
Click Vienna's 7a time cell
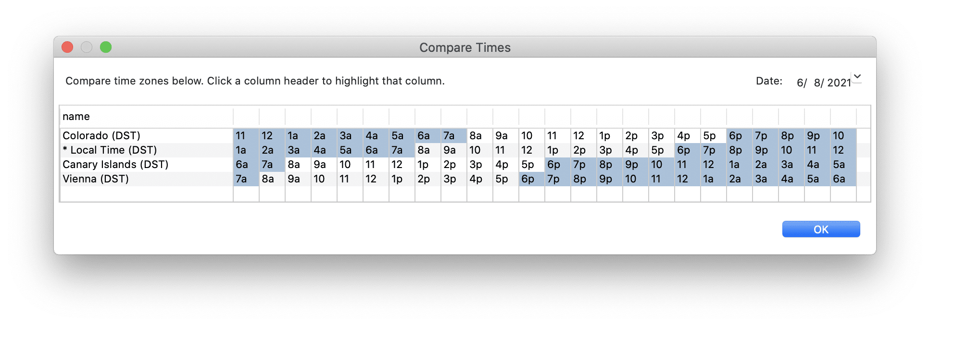tap(245, 179)
